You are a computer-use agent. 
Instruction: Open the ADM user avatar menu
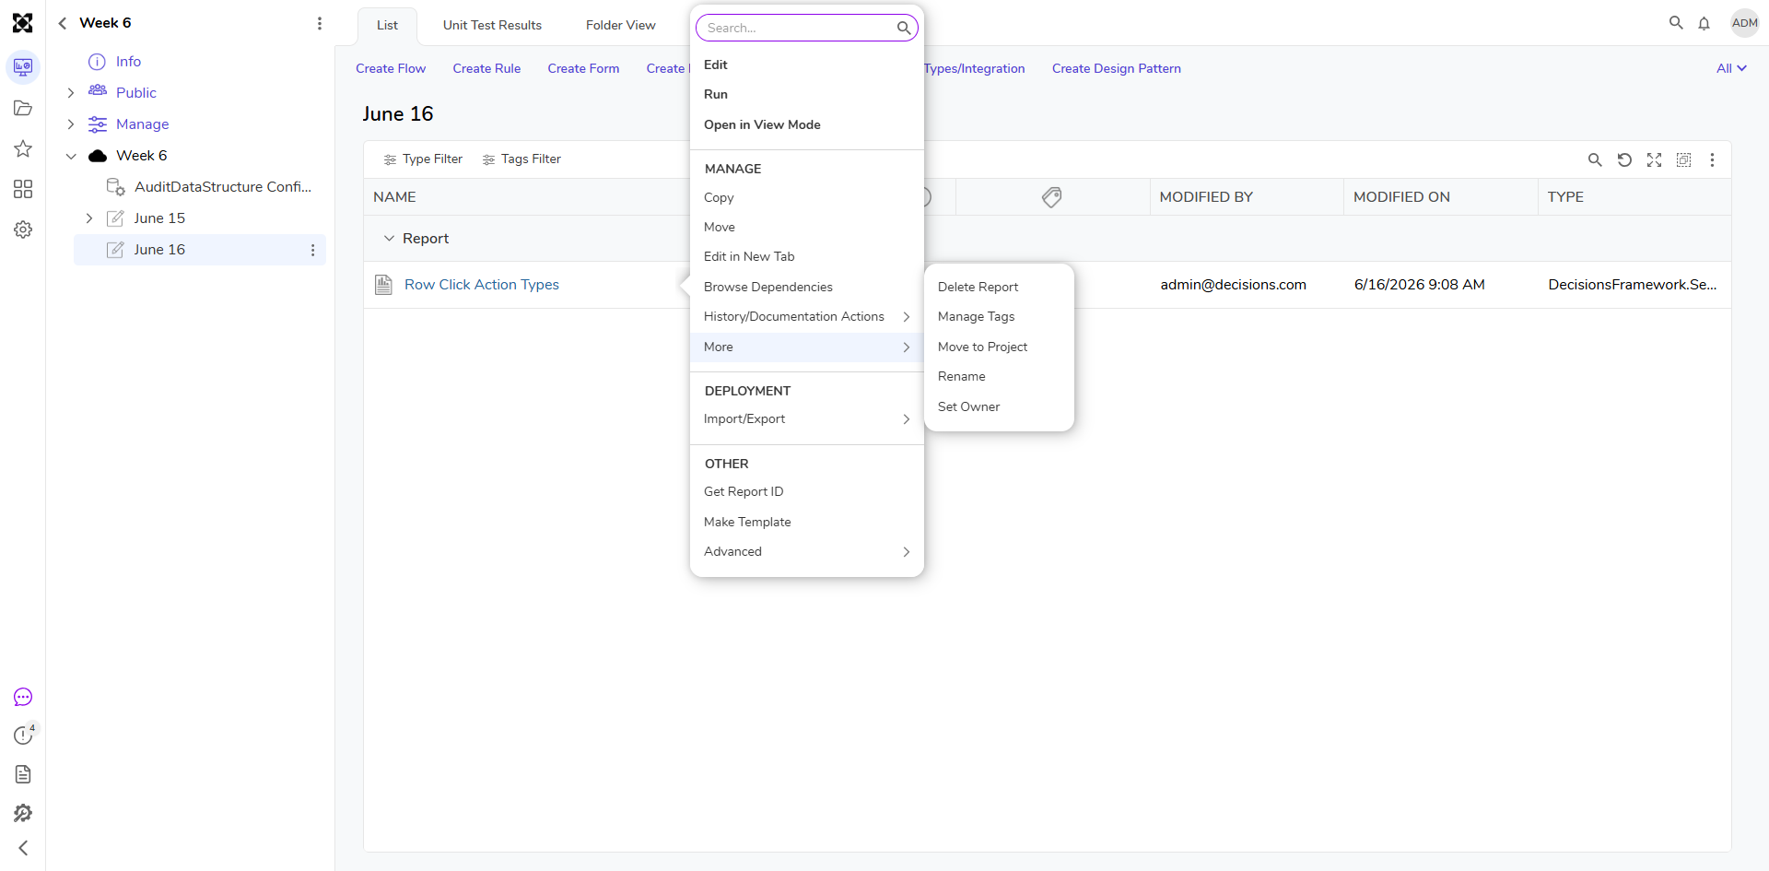pyautogui.click(x=1745, y=23)
